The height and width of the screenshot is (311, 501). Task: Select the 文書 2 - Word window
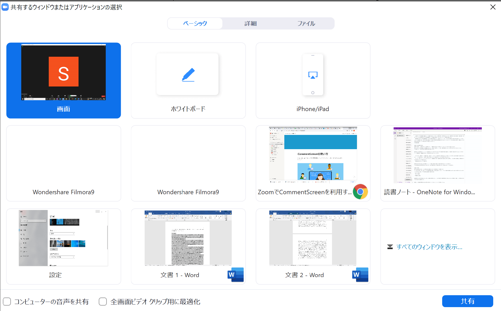pyautogui.click(x=313, y=246)
